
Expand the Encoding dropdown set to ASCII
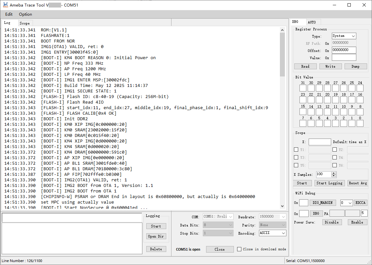272,233
